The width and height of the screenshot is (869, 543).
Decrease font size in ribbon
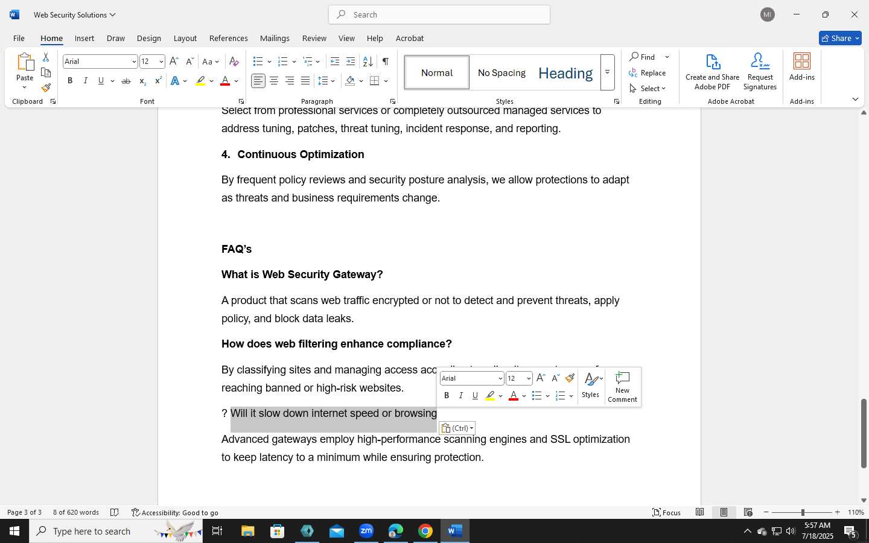(189, 62)
